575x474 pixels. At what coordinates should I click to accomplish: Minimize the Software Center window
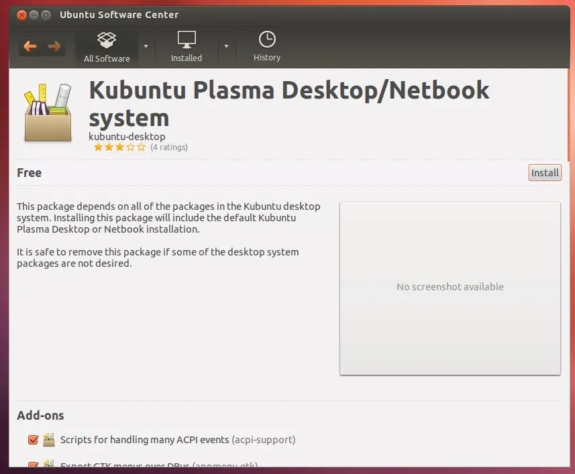point(34,14)
